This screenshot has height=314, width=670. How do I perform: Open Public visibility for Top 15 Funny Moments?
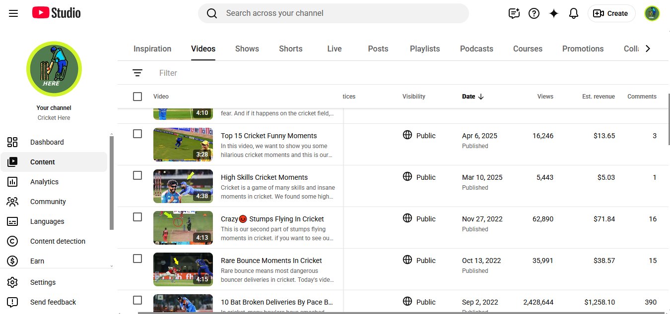click(426, 136)
